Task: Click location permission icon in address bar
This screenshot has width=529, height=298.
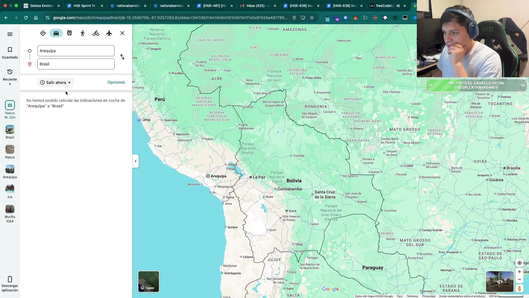Action: [x=294, y=18]
